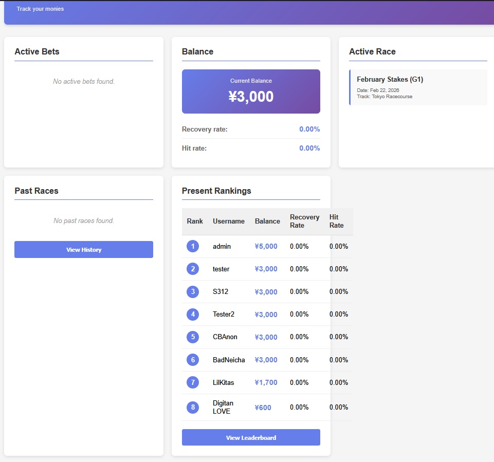Click tester's ¥3,000 balance
The width and height of the screenshot is (494, 462).
click(266, 269)
